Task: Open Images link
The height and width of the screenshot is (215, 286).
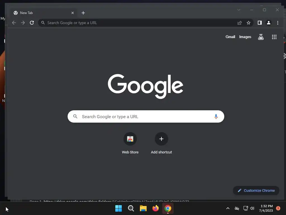Action: pos(245,37)
